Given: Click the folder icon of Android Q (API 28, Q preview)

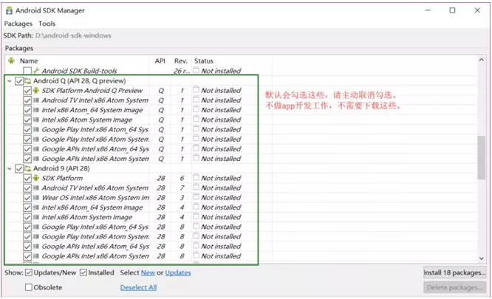Looking at the screenshot, I should pos(28,81).
